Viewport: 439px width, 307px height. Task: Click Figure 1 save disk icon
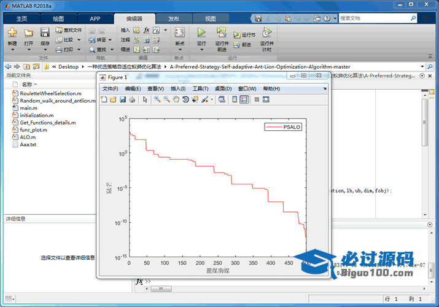click(123, 99)
